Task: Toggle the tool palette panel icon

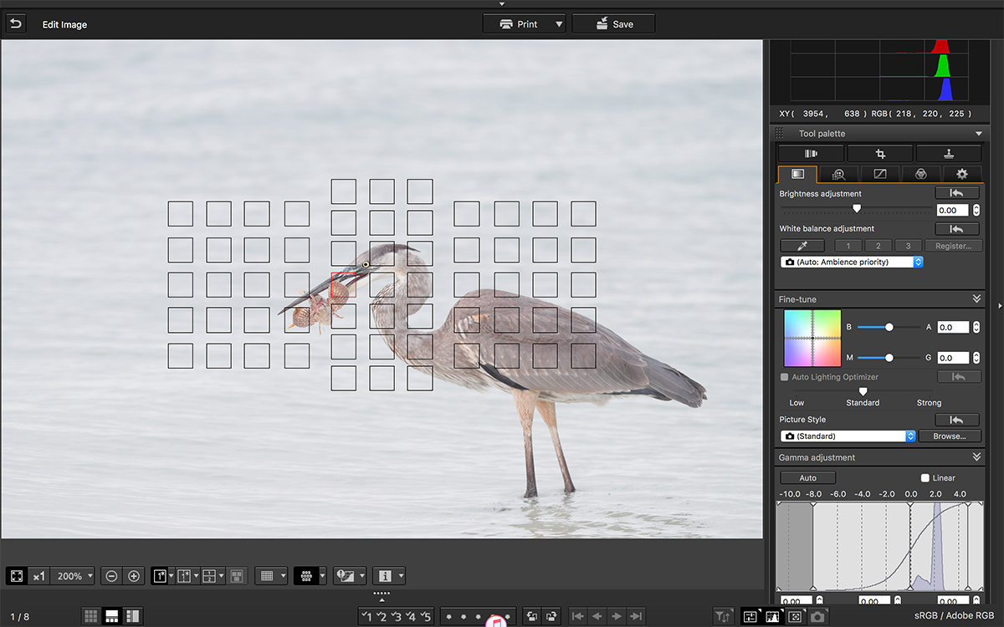Action: click(750, 616)
